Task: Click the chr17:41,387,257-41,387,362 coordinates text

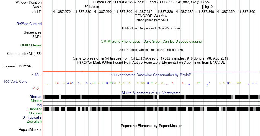Action: point(180,2)
